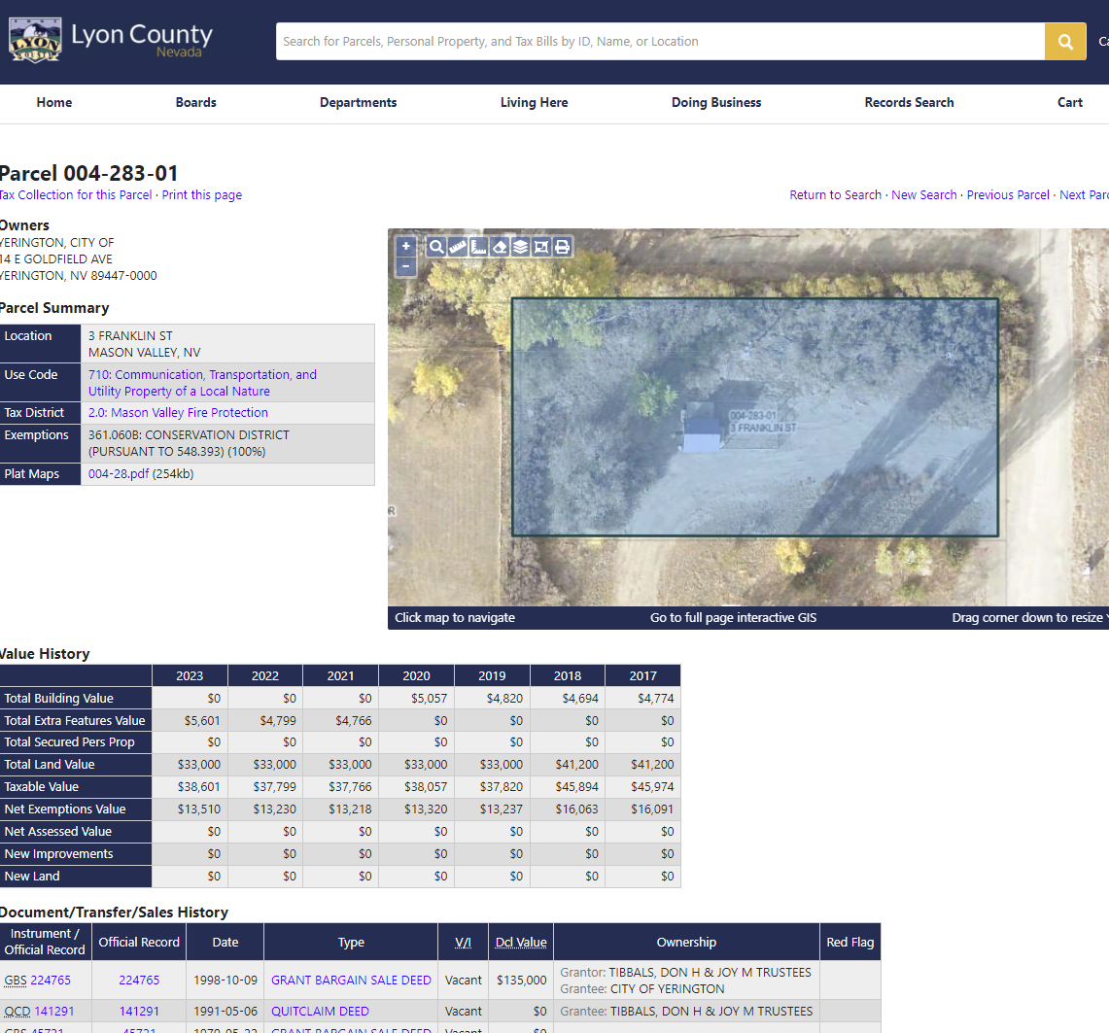Click the map print icon
Viewport: 1109px width, 1033px height.
click(562, 247)
